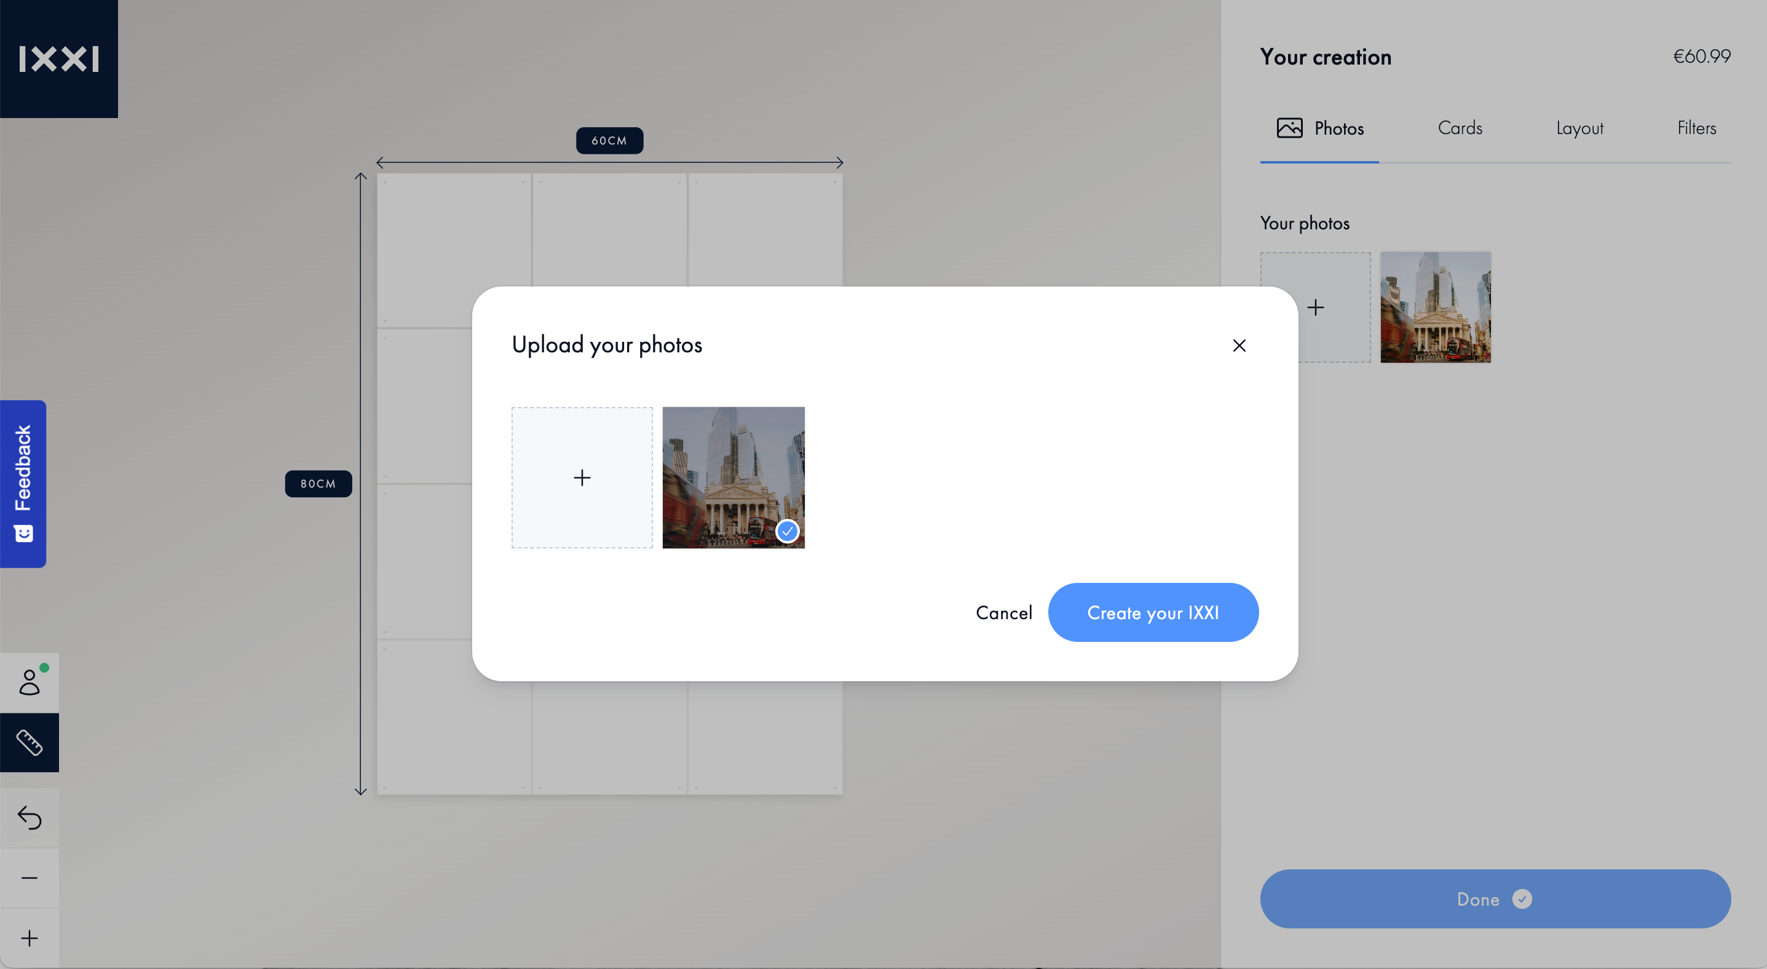Add a photo via dialog plus tile
This screenshot has width=1767, height=969.
[x=582, y=477]
